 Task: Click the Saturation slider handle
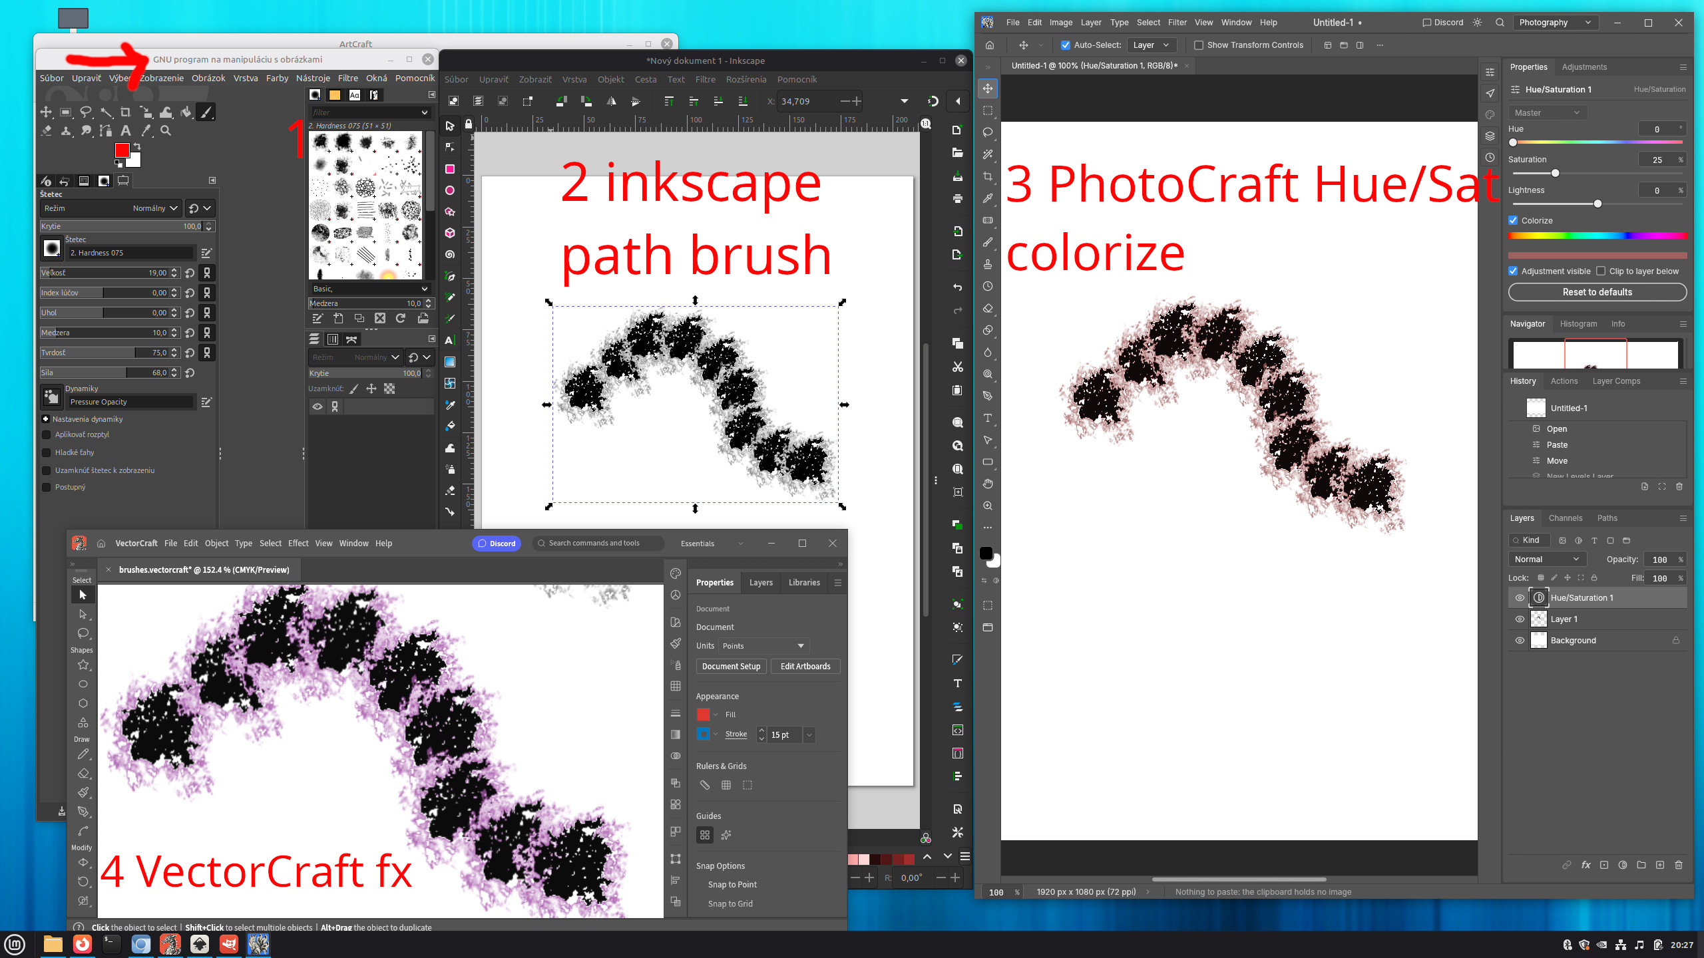1556,173
